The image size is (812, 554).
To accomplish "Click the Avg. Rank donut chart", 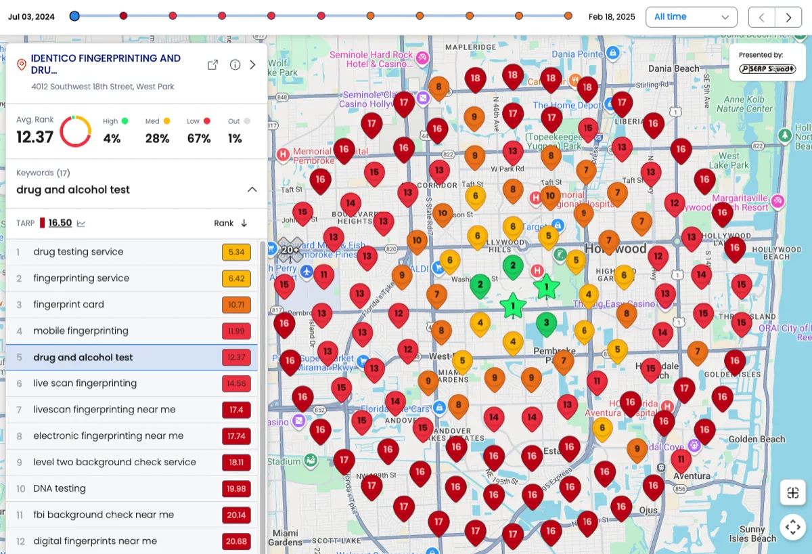I will [76, 131].
